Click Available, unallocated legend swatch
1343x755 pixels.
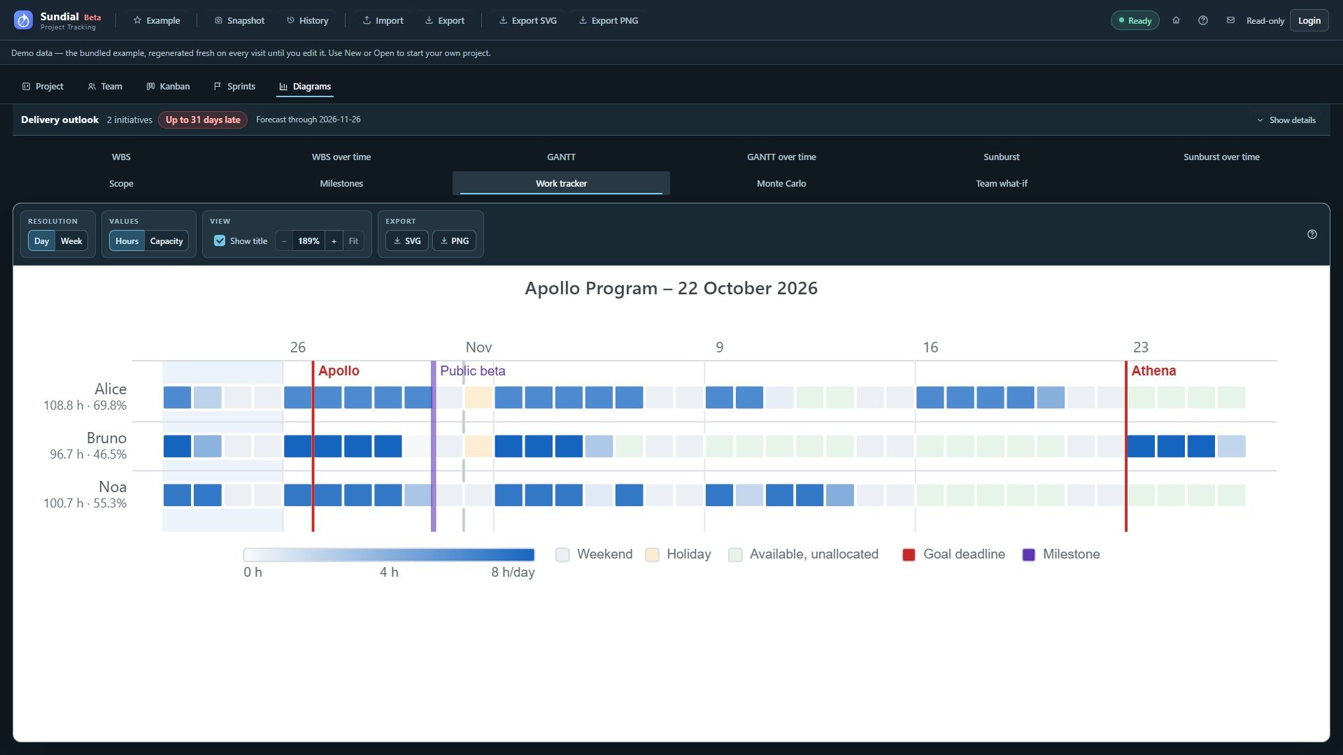(735, 554)
